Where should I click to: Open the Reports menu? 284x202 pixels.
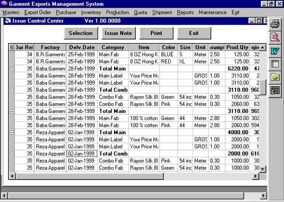185,12
